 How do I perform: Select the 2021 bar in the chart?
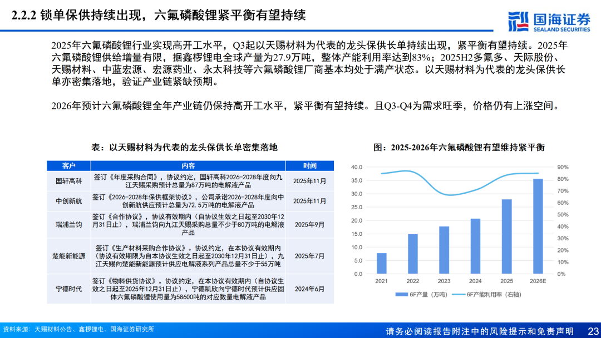382,263
